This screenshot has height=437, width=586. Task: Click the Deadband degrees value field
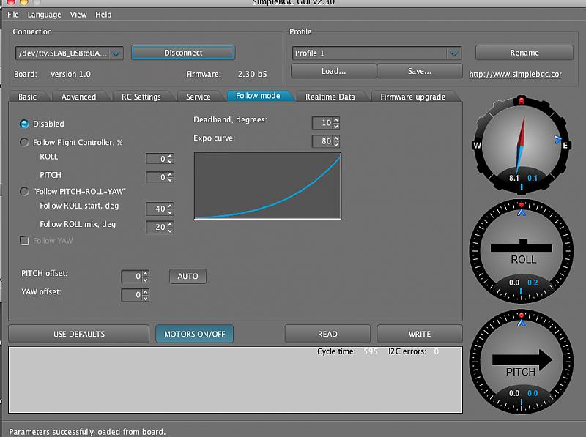tap(322, 122)
